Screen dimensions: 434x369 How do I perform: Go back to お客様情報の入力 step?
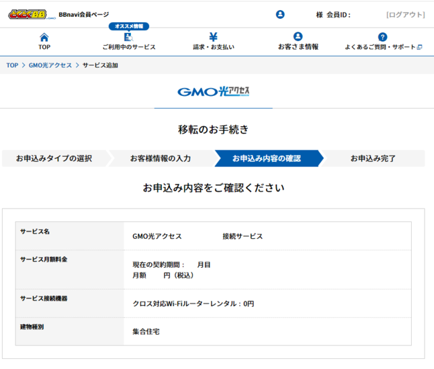tap(160, 158)
